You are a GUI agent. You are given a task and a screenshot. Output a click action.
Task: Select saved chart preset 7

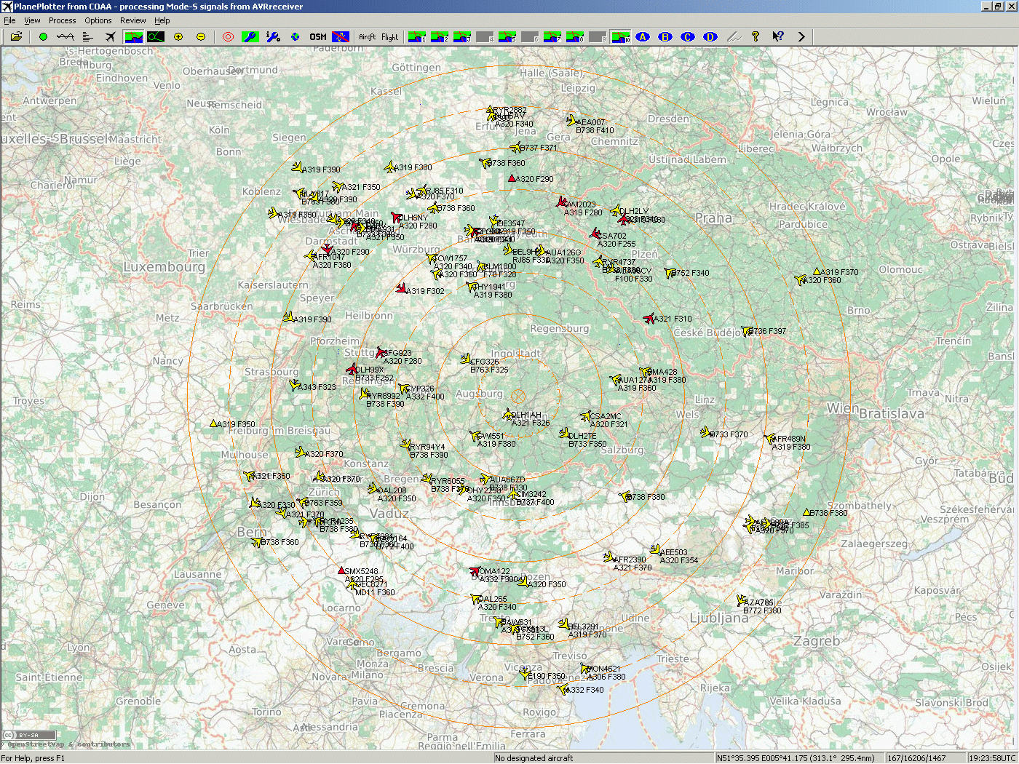pyautogui.click(x=552, y=36)
